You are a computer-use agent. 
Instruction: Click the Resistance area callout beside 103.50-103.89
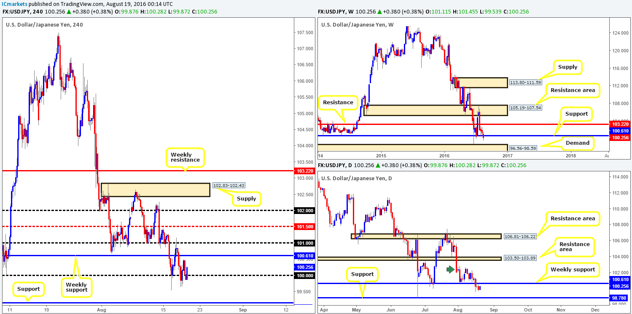pos(574,247)
